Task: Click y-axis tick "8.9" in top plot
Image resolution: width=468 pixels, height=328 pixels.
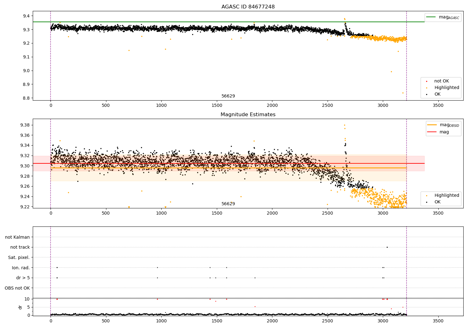Action: point(26,84)
